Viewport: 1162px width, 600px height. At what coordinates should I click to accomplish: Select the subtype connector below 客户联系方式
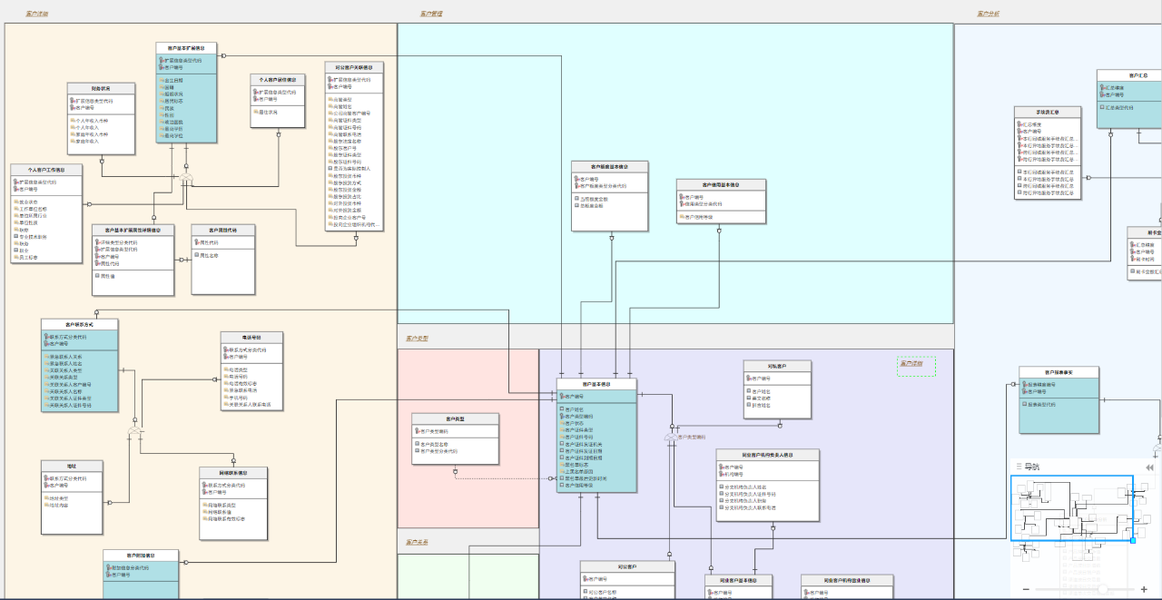click(x=136, y=431)
